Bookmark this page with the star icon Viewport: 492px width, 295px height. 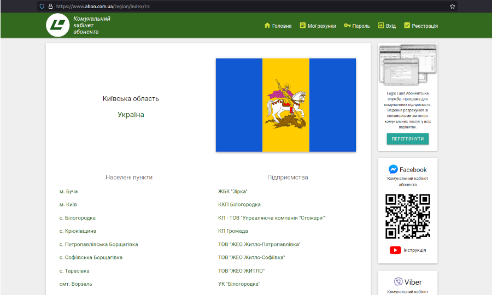452,6
